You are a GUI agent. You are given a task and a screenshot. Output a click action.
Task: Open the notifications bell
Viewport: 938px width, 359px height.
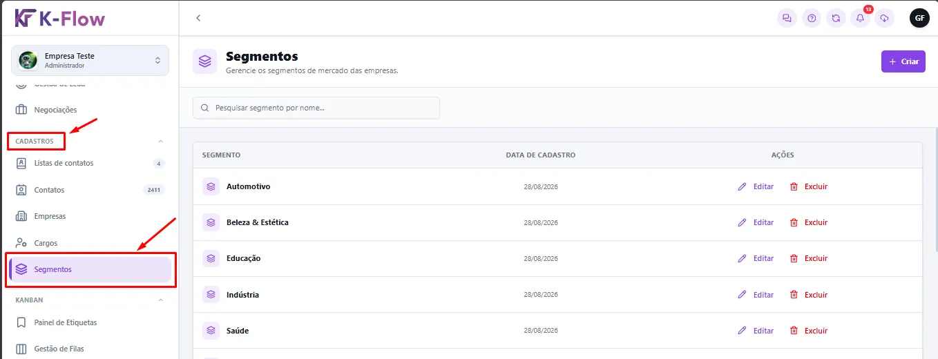[860, 18]
